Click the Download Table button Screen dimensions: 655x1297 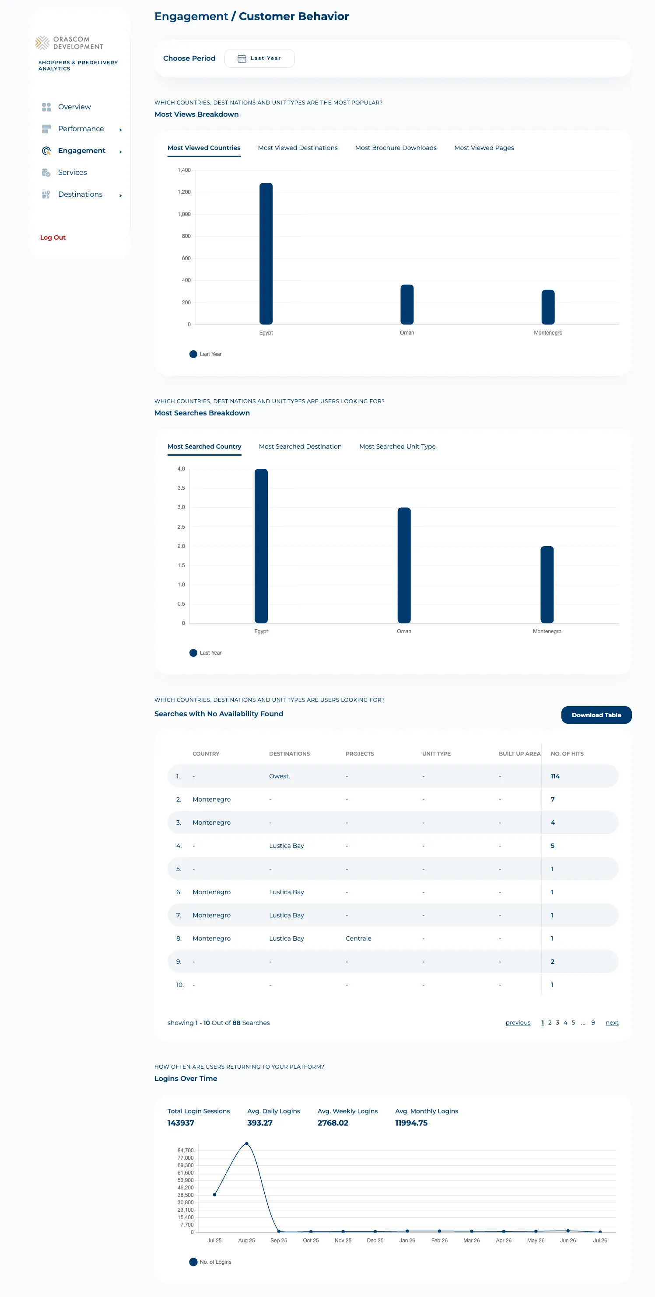(x=596, y=715)
